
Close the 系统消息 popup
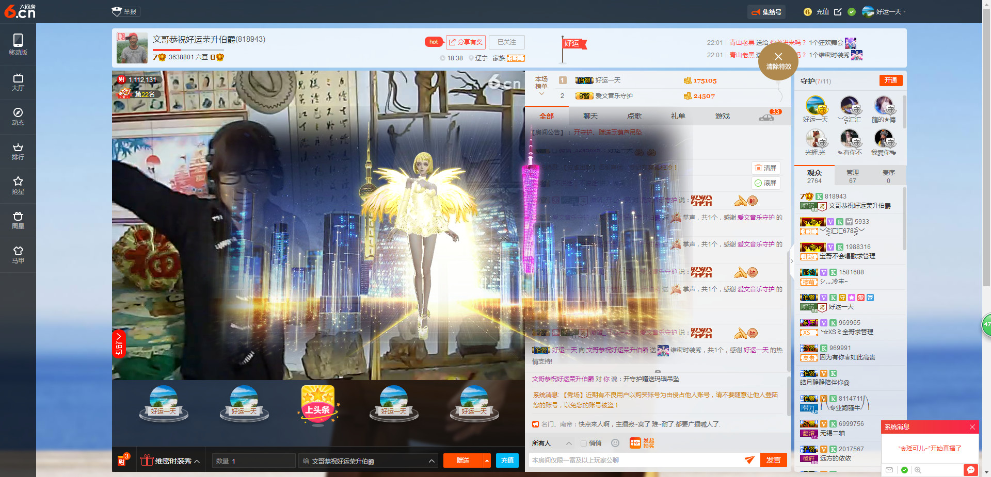tap(972, 427)
